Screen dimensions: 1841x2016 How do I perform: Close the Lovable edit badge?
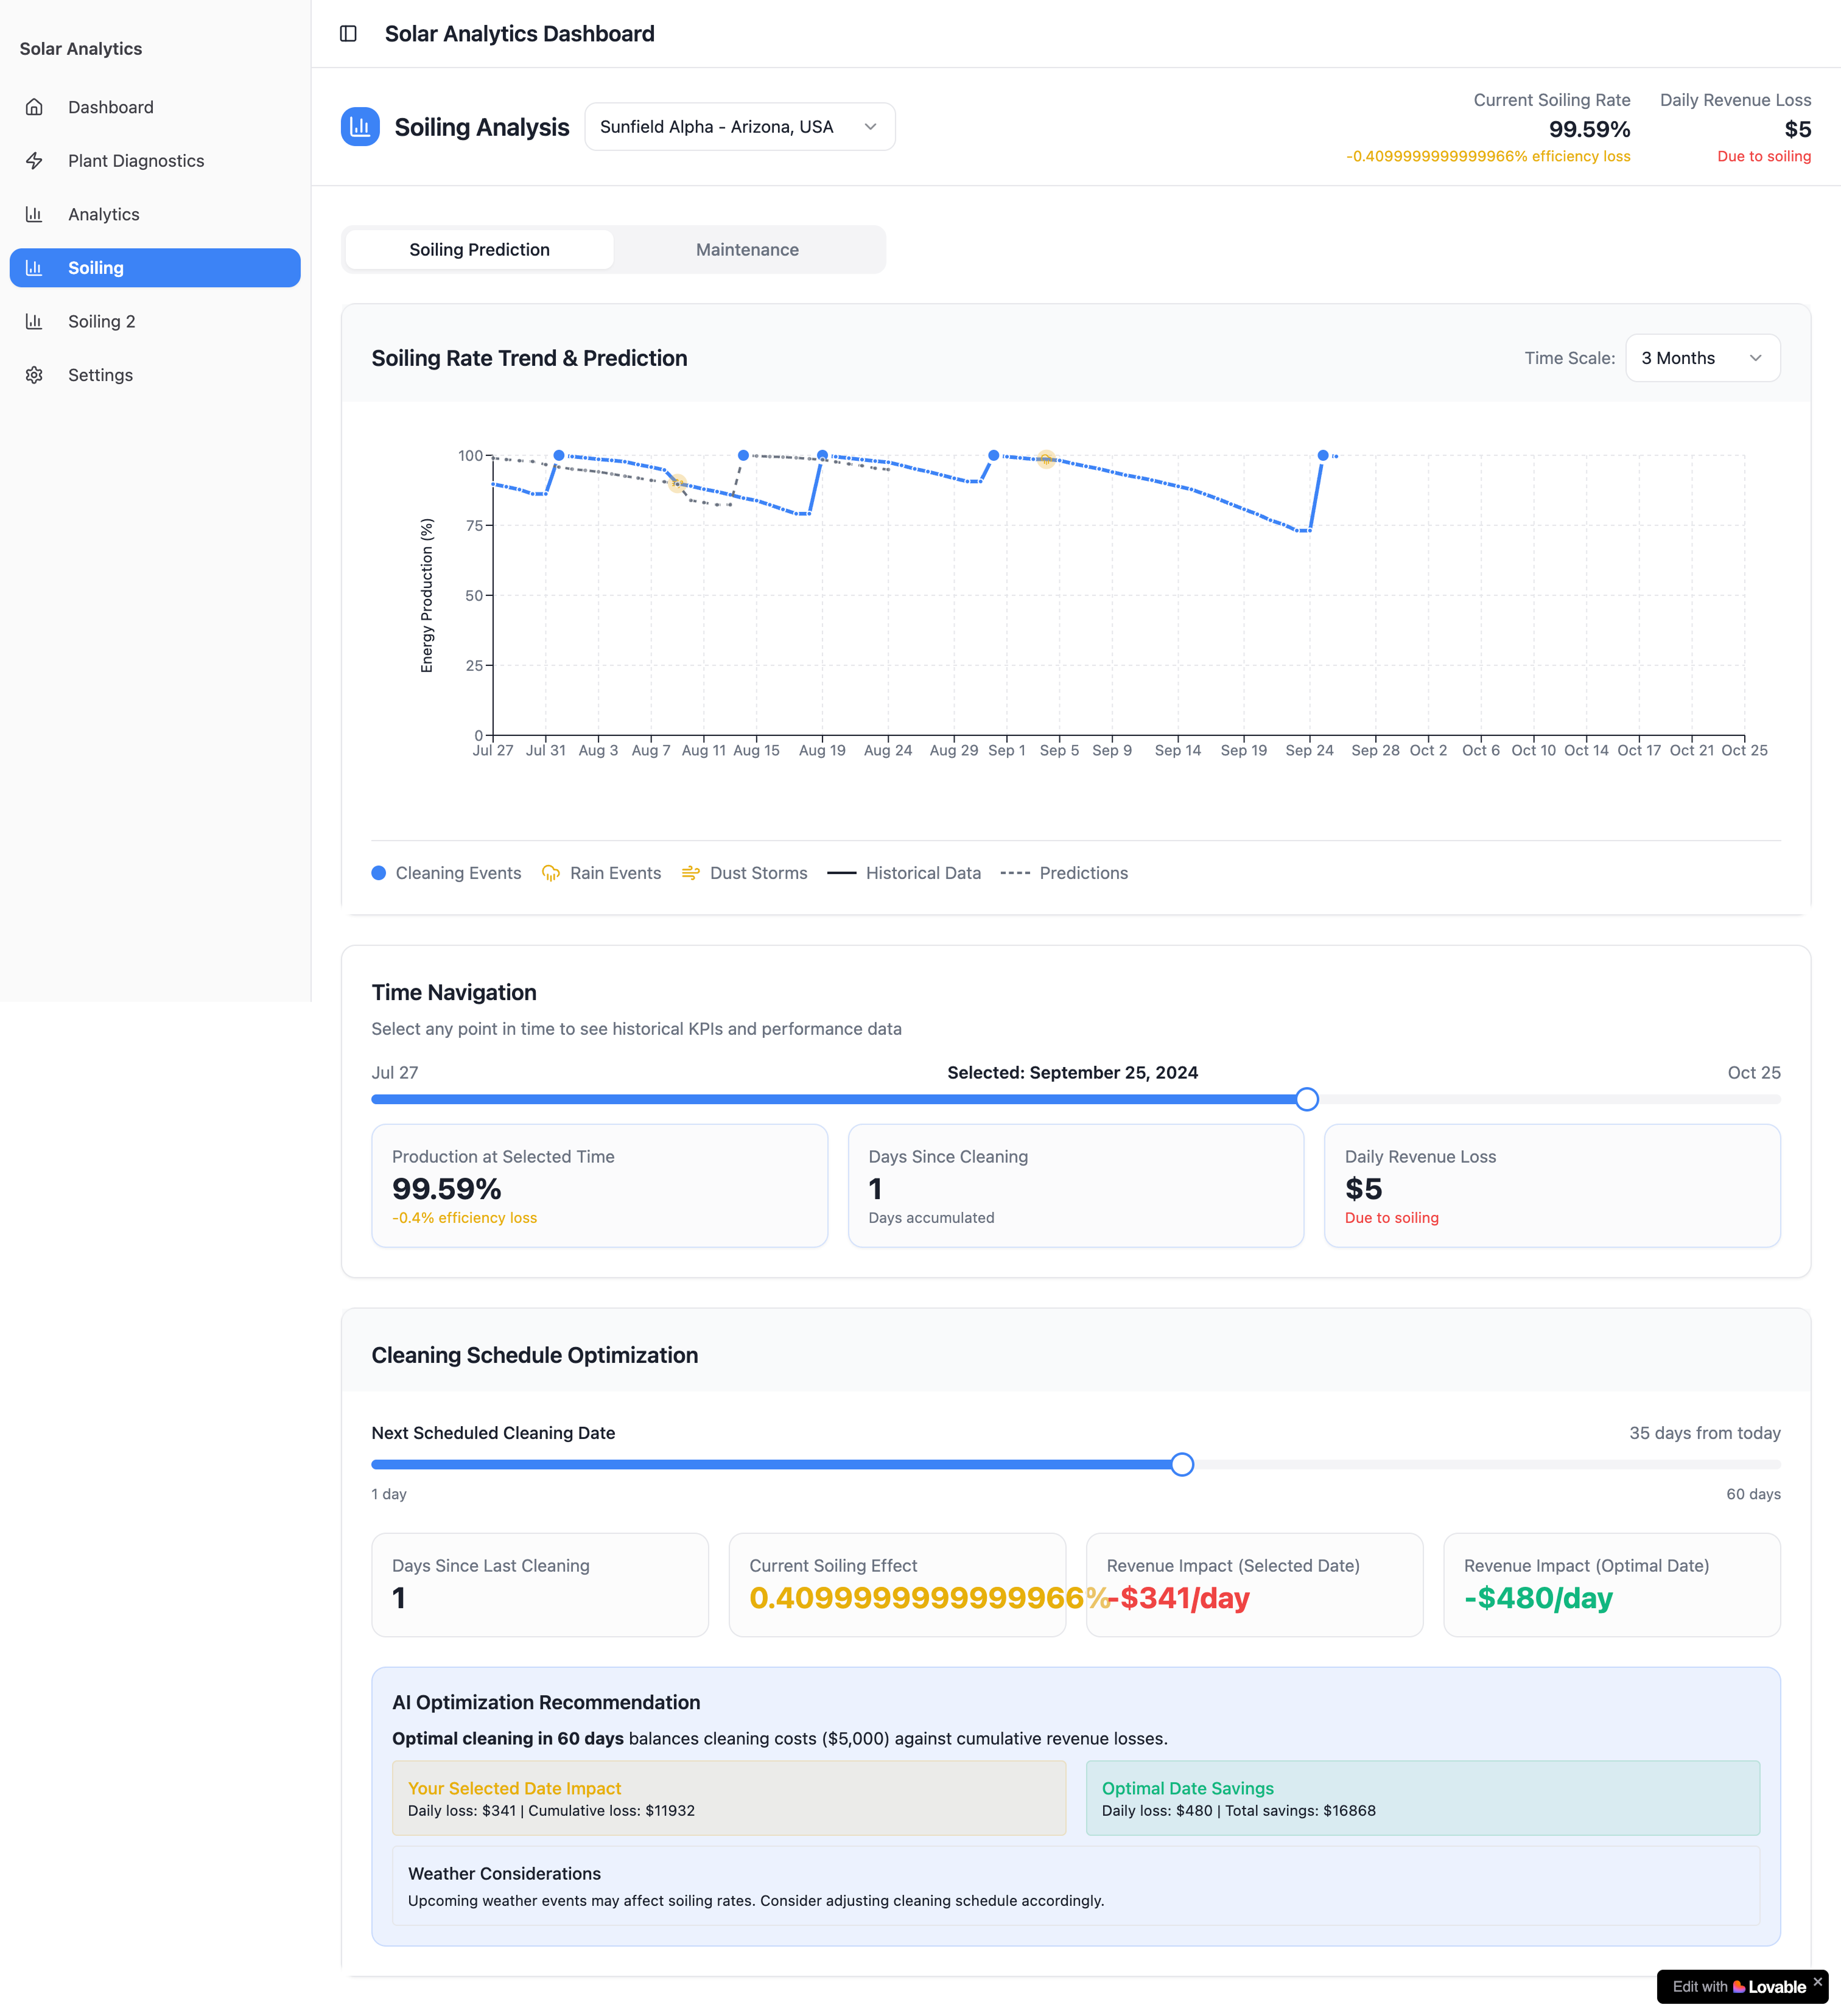click(1818, 1981)
